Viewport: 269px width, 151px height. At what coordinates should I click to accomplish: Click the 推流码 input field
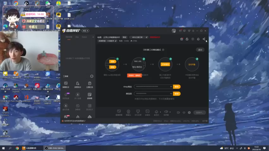click(x=153, y=94)
